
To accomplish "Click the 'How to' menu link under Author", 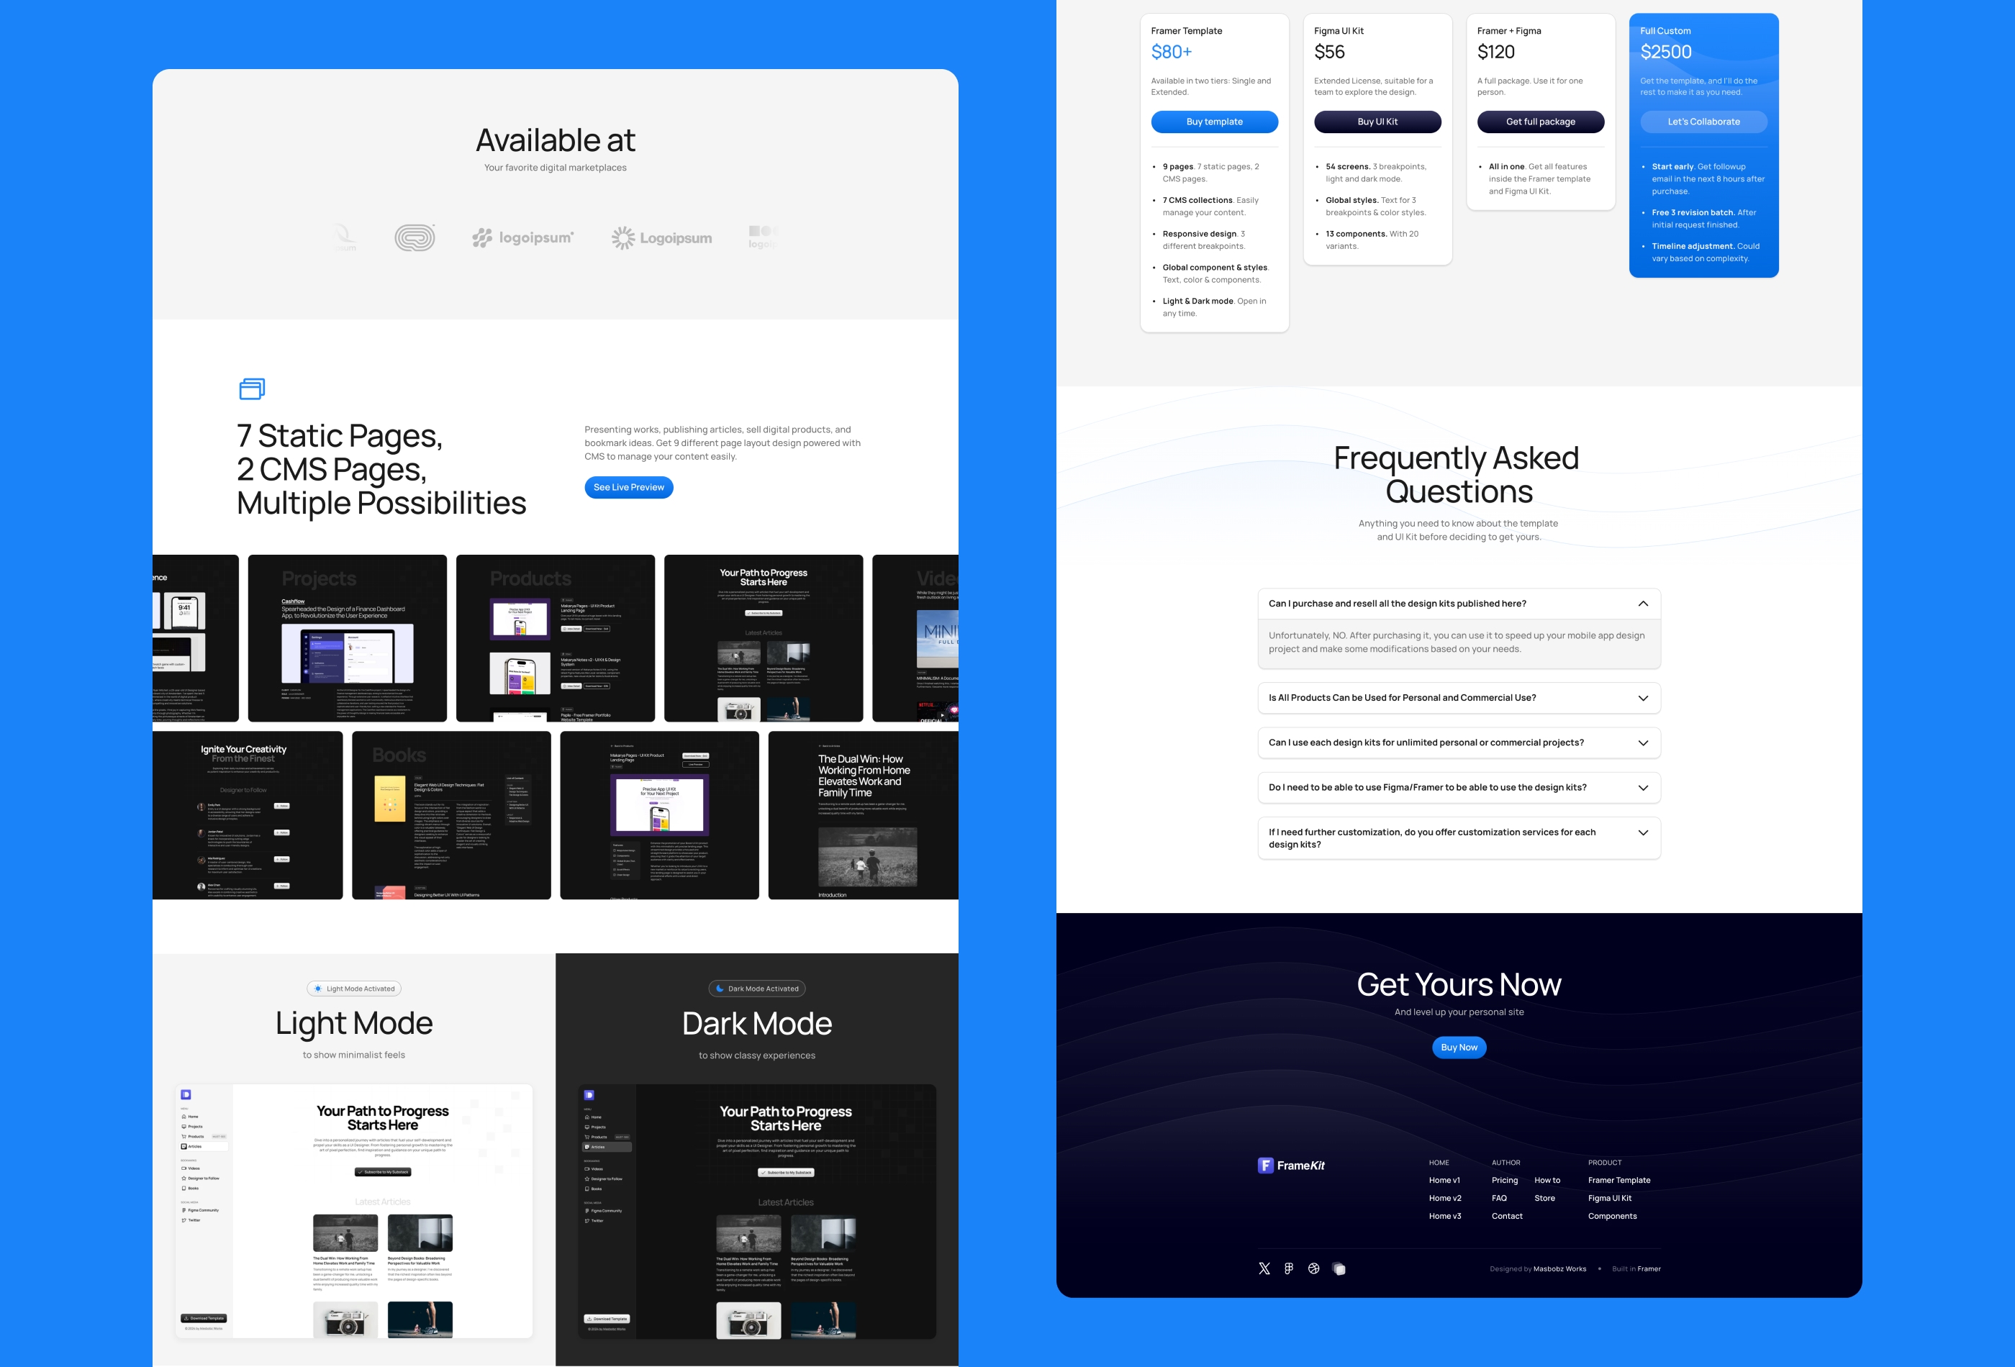I will [x=1547, y=1181].
